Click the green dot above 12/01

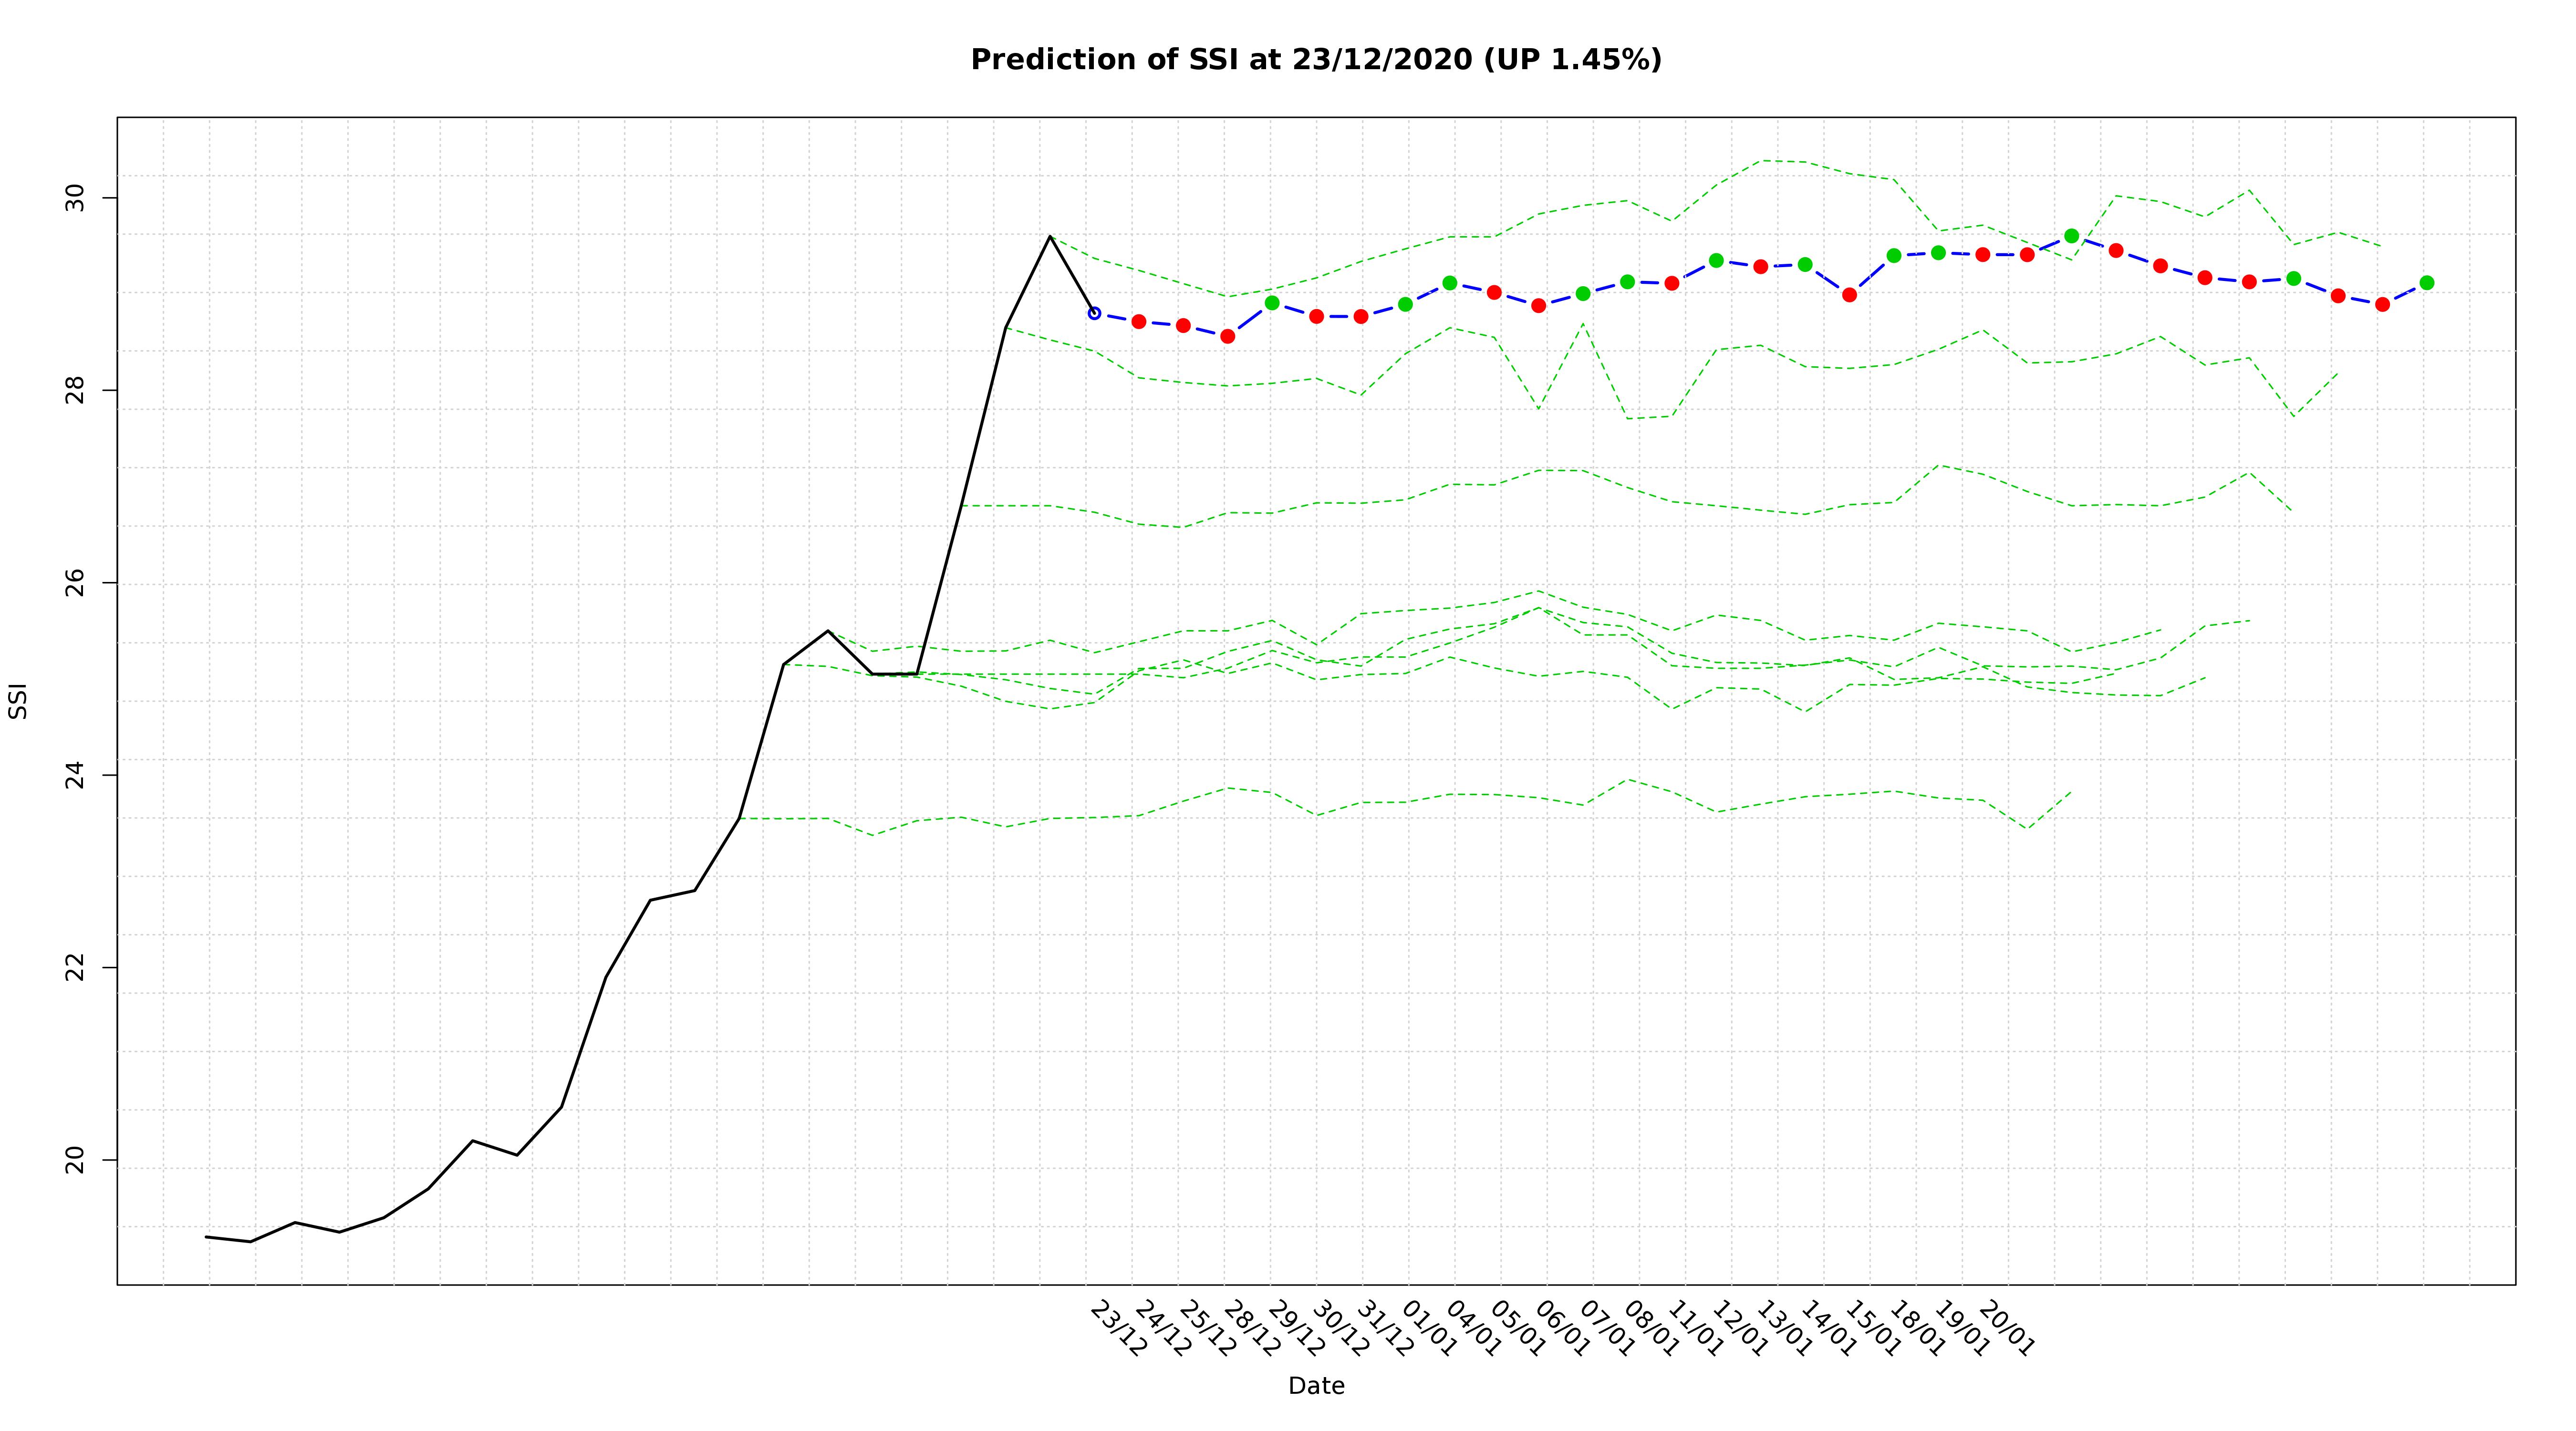point(1716,260)
